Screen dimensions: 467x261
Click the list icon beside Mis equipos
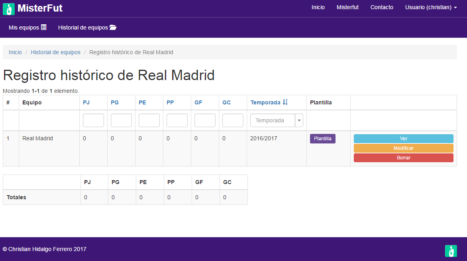point(43,27)
